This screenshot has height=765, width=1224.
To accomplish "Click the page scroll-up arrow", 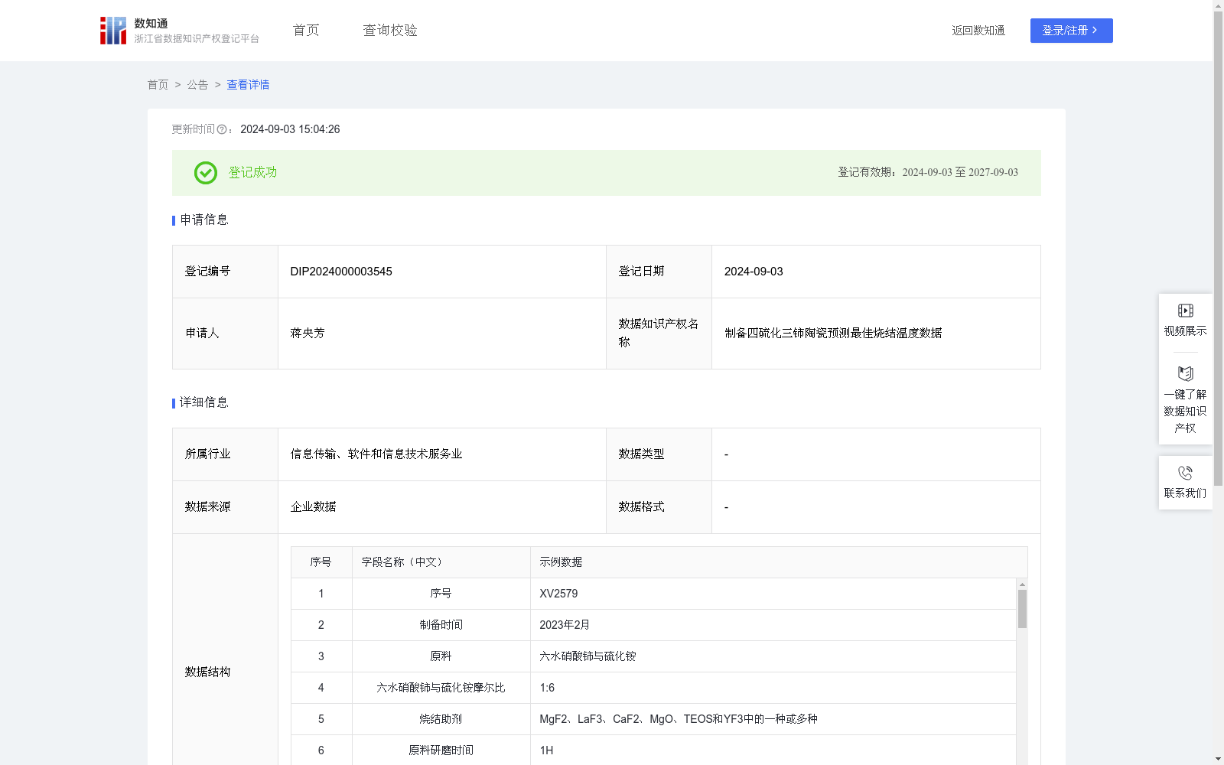I will point(1218,5).
